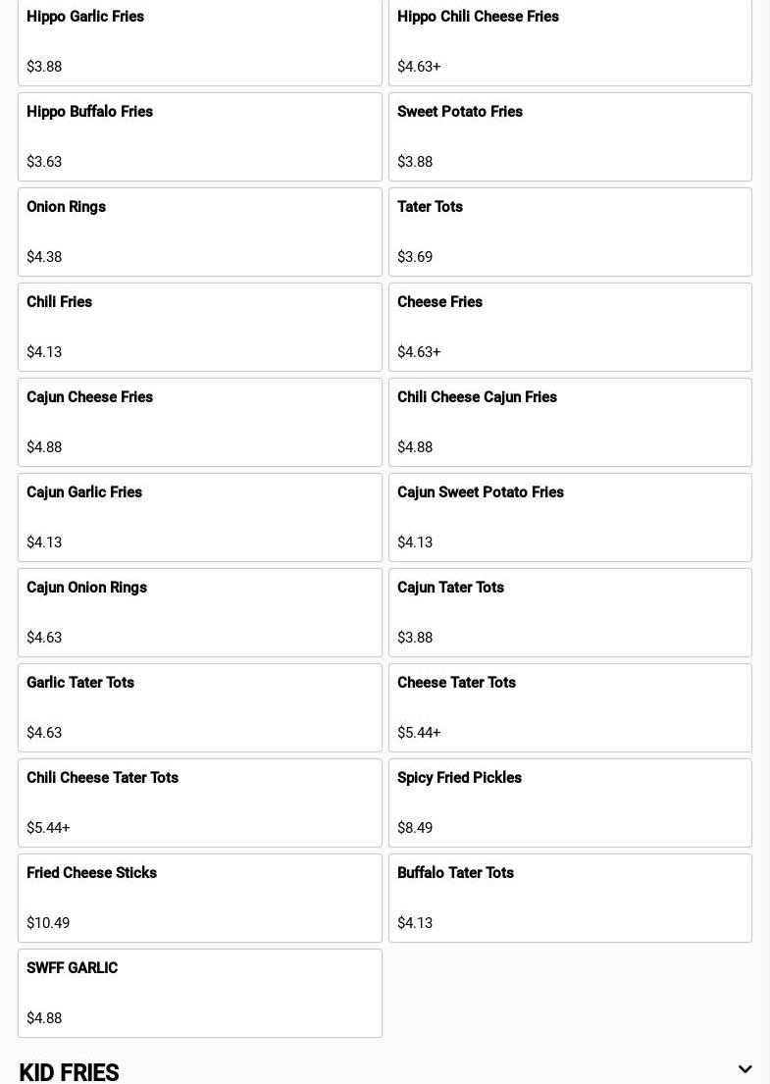The width and height of the screenshot is (770, 1084).
Task: Choose Cajun Cheese Fries card
Action: [x=199, y=422]
